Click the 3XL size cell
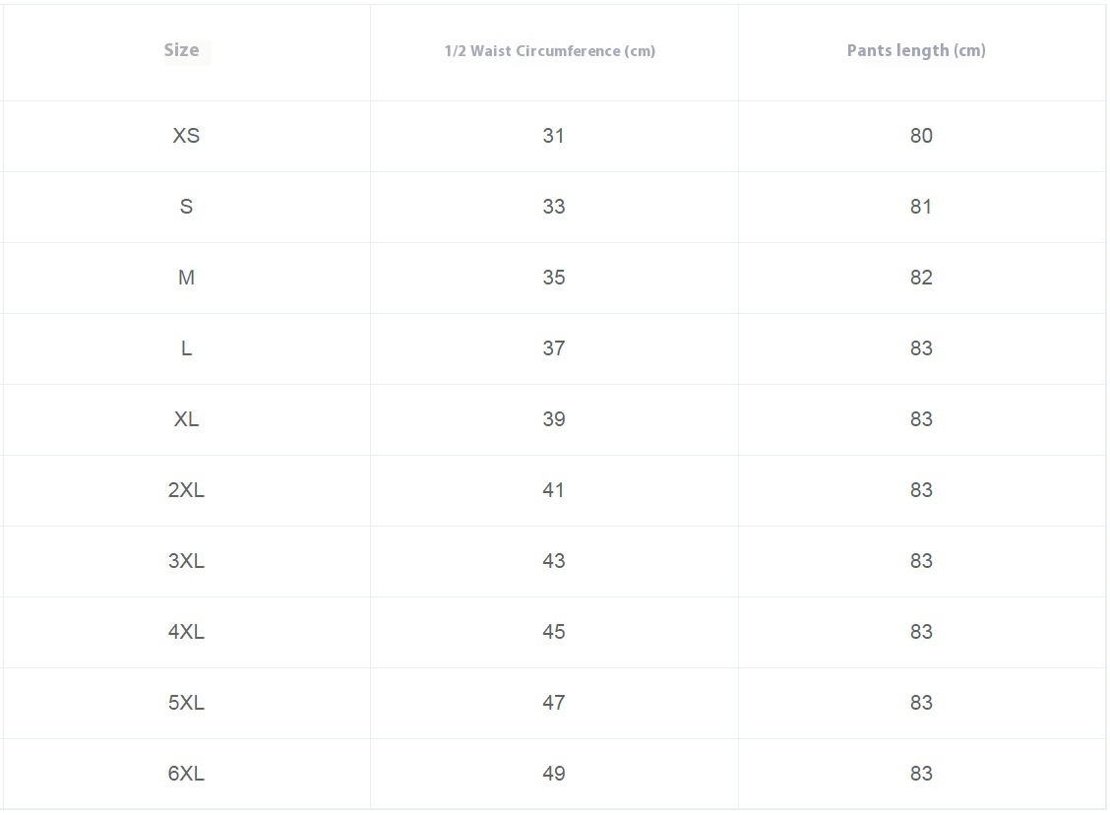Viewport: 1110px width, 815px height. pyautogui.click(x=186, y=561)
